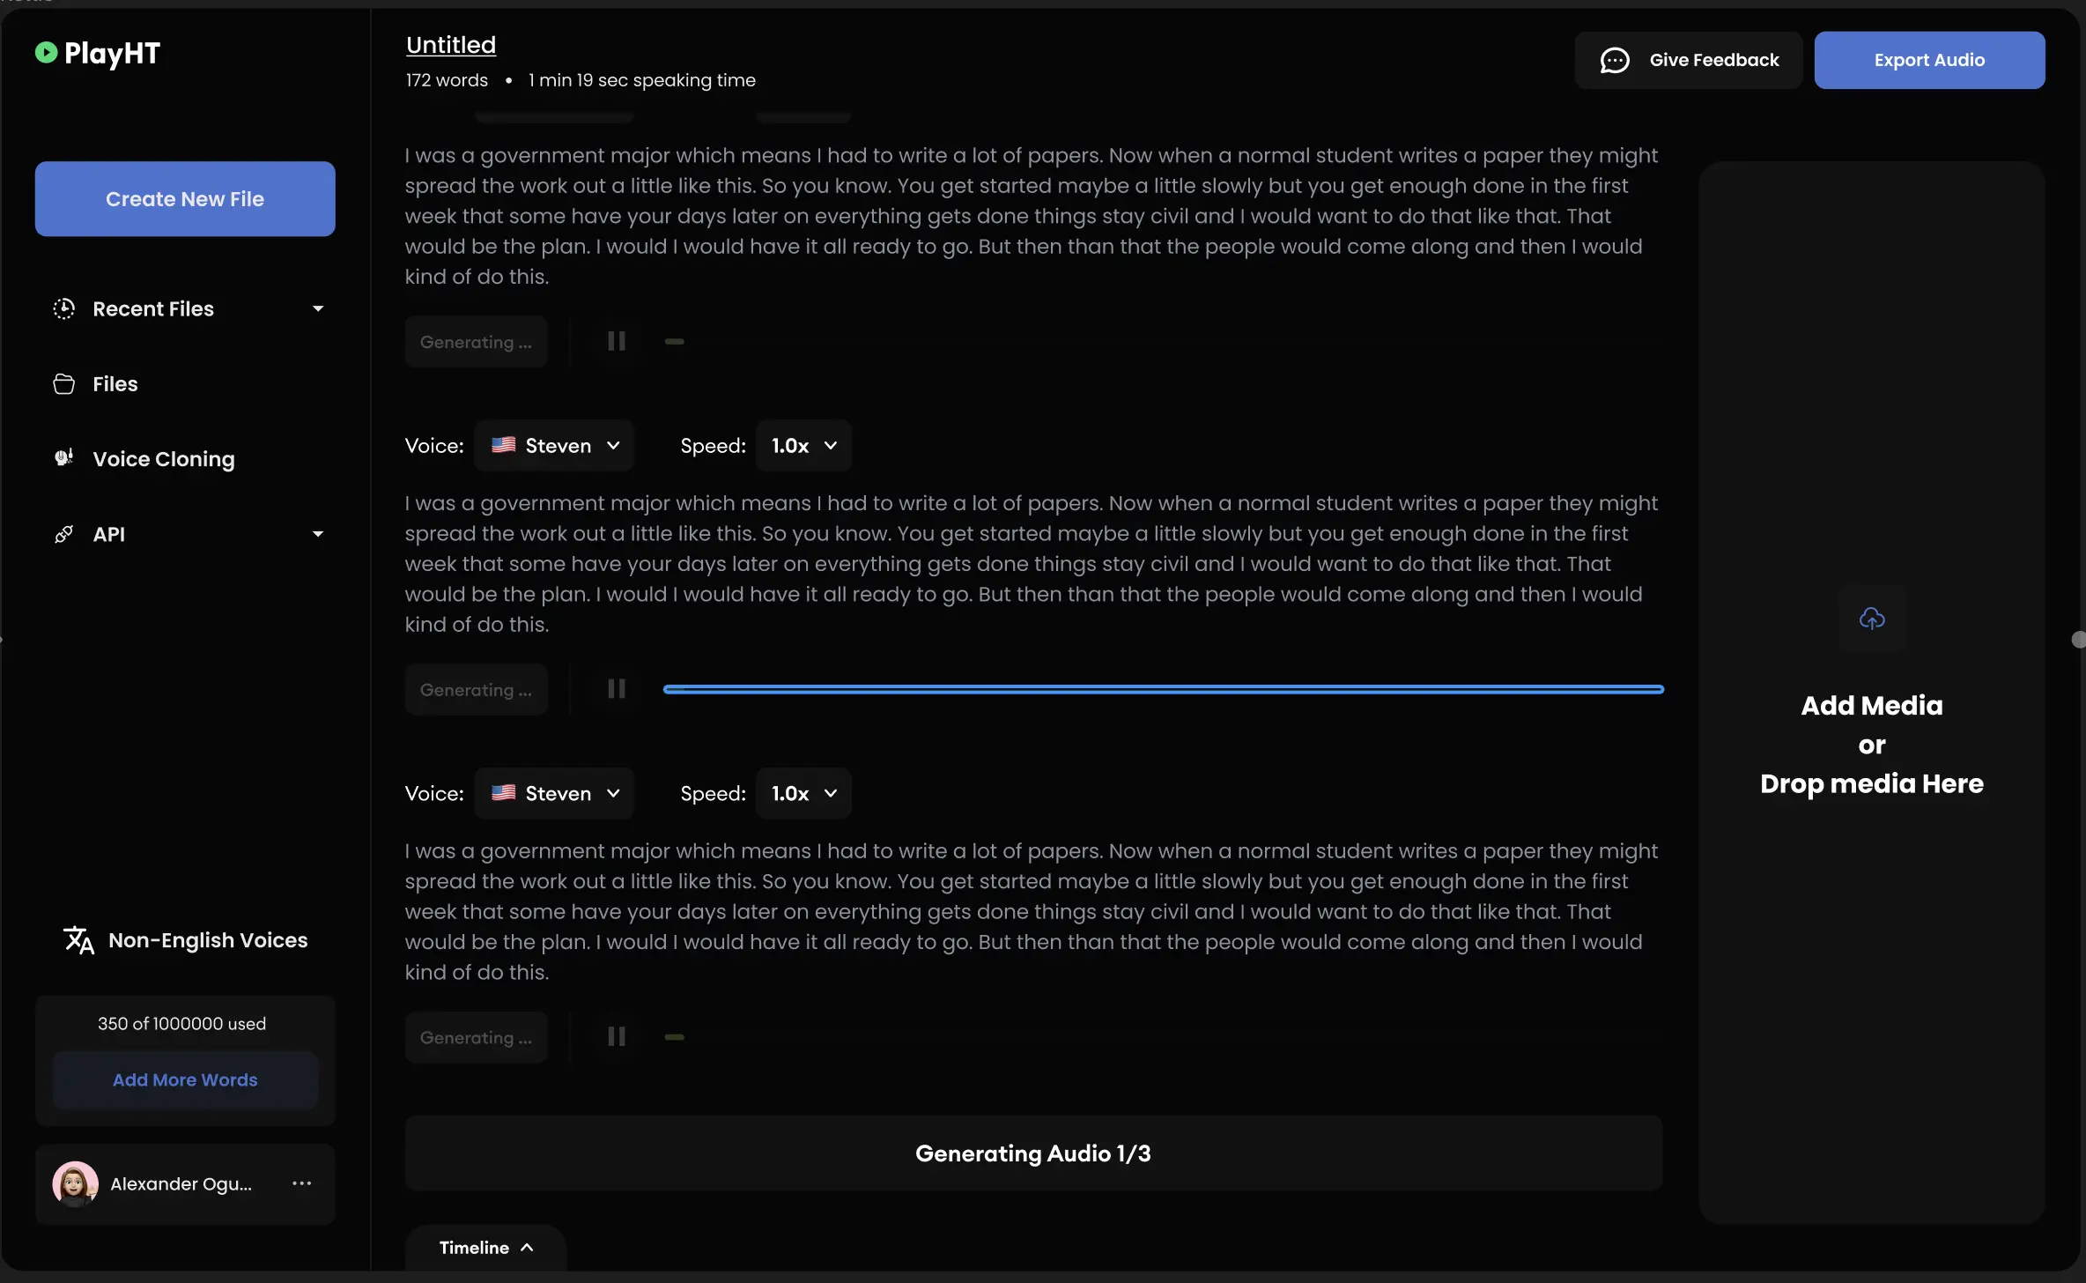Click the Give Feedback speech bubble icon
The height and width of the screenshot is (1283, 2086).
tap(1614, 60)
